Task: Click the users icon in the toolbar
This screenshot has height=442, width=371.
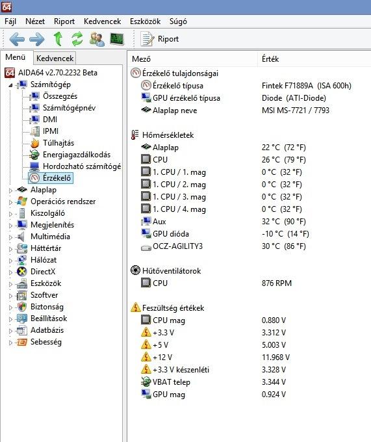Action: [97, 39]
